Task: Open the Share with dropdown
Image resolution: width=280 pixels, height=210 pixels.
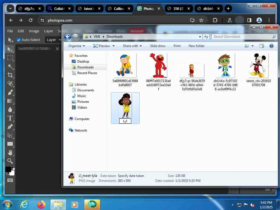Action: click(132, 46)
